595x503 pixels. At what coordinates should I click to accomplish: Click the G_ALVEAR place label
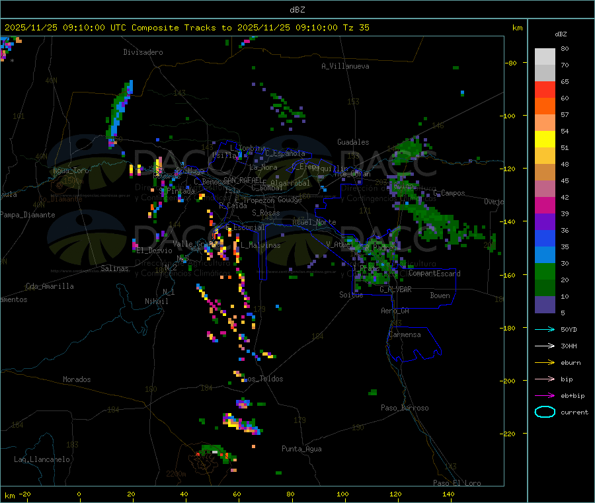[x=395, y=290]
